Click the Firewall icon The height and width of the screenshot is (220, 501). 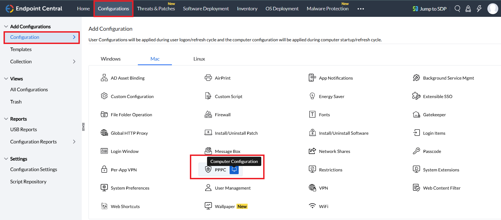coord(208,115)
